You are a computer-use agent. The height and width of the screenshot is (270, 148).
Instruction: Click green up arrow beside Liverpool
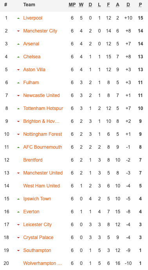(18, 18)
